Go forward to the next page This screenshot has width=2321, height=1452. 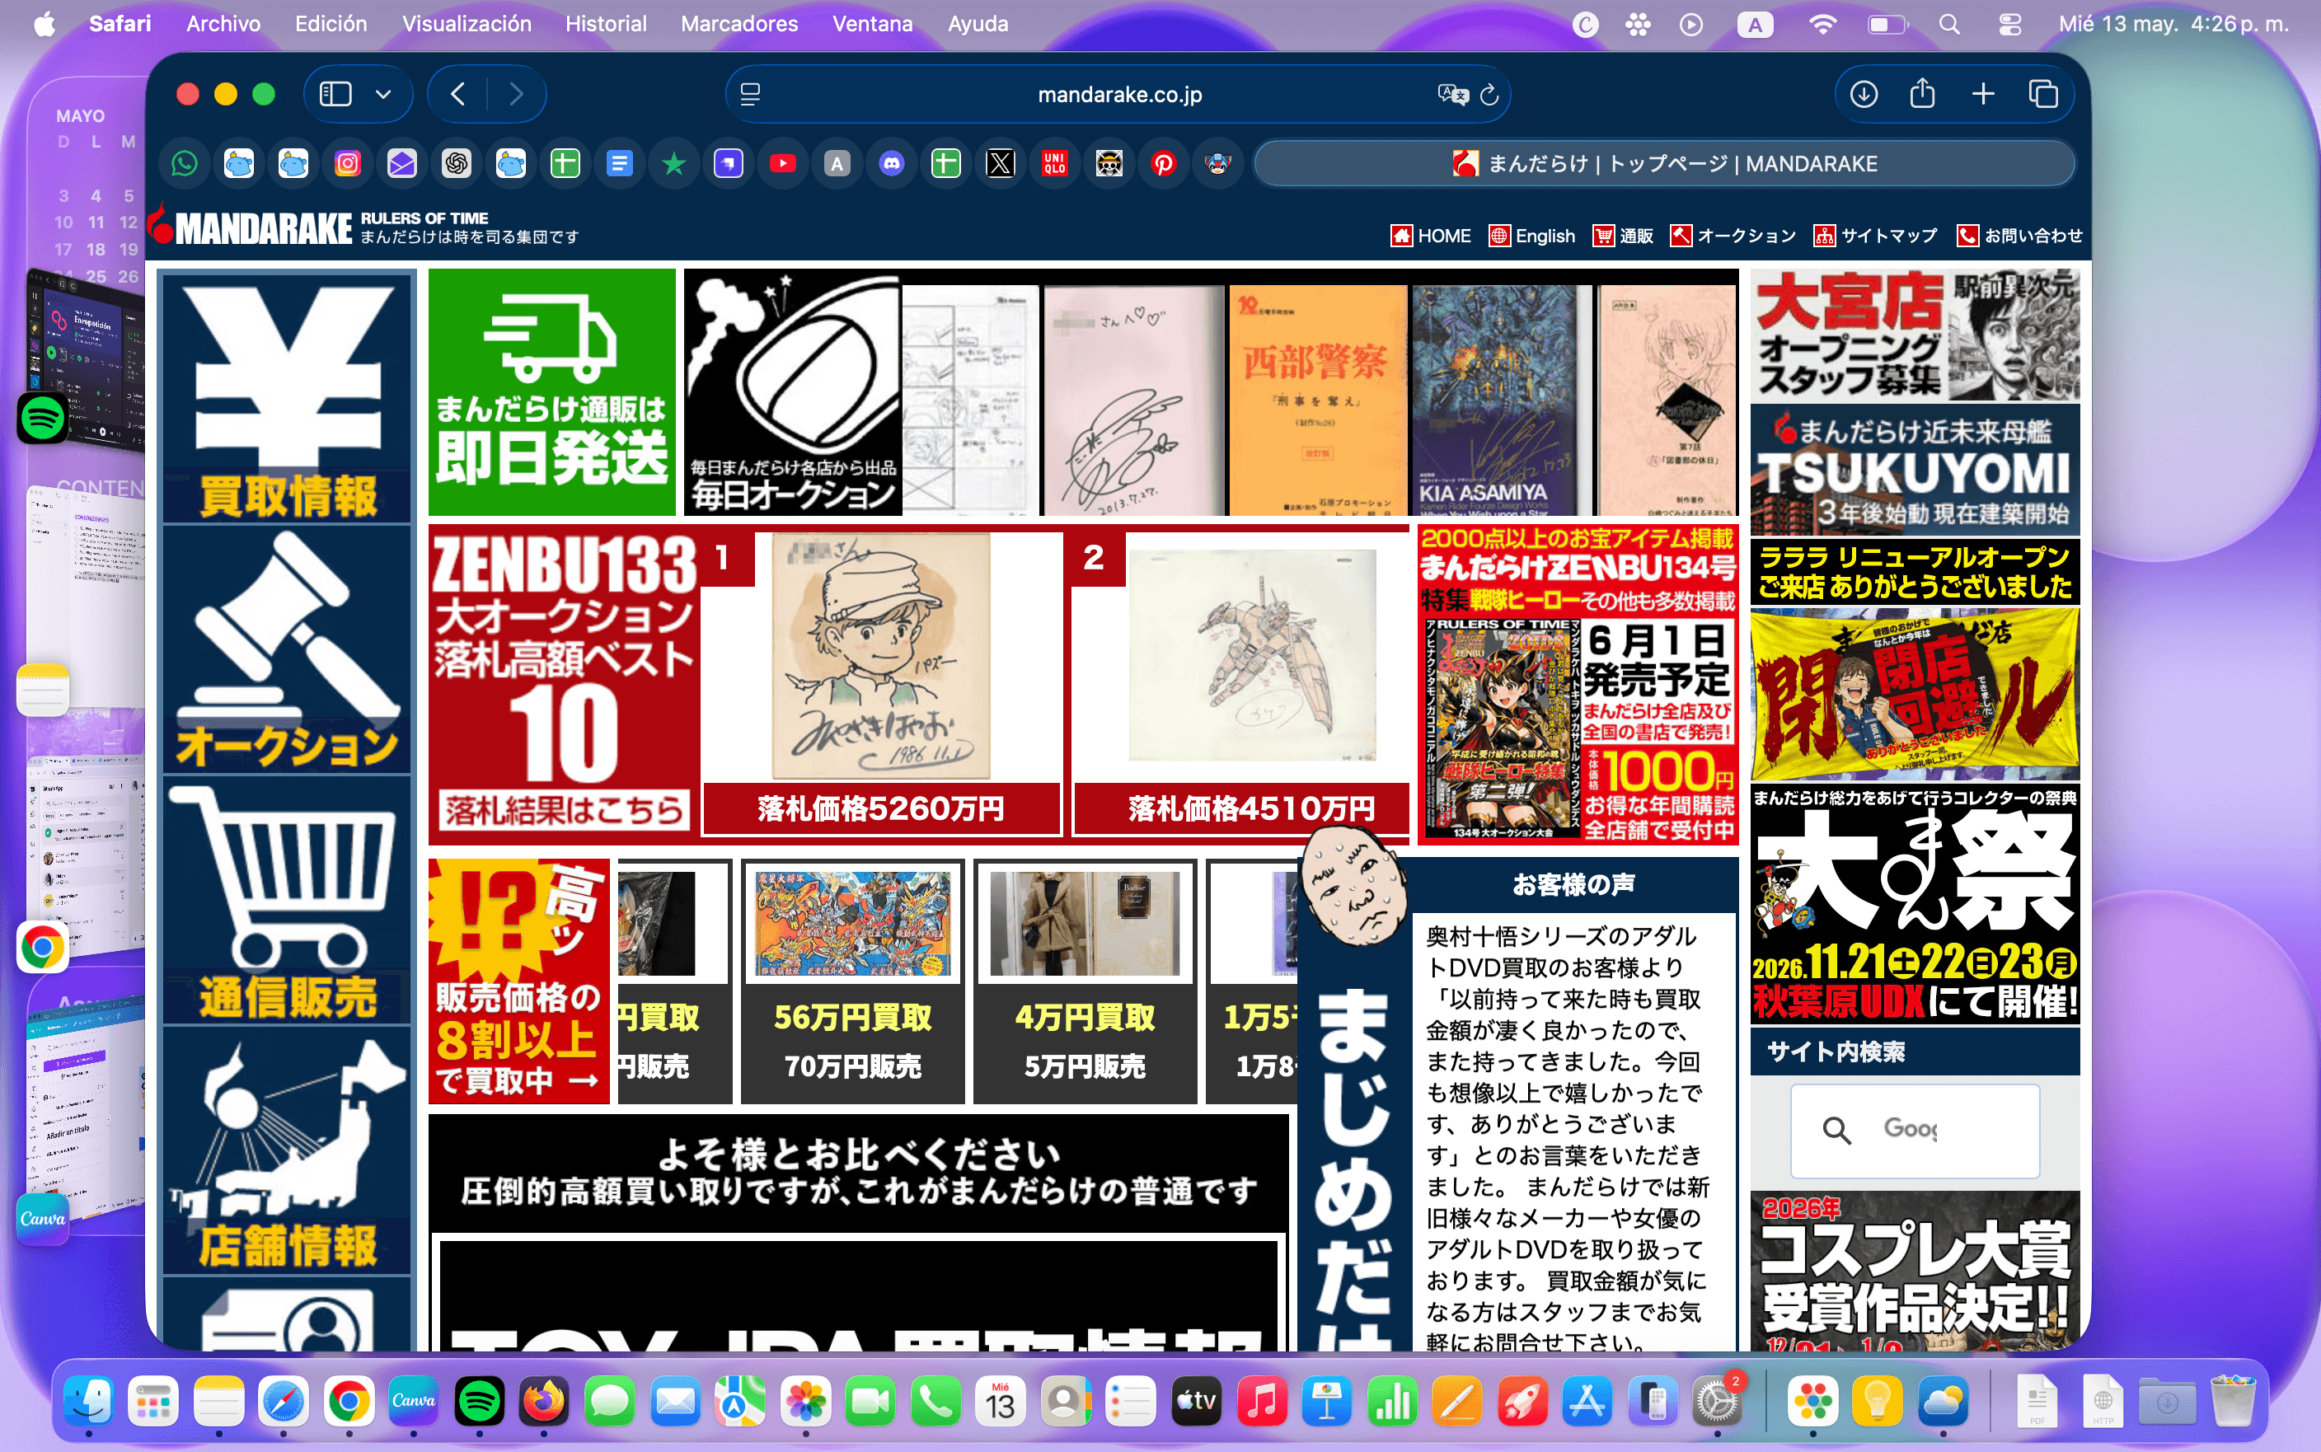click(x=516, y=94)
